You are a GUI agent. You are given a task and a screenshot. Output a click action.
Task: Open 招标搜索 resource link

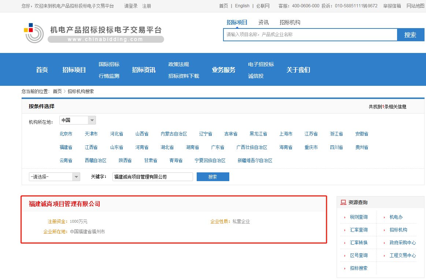[359, 268]
